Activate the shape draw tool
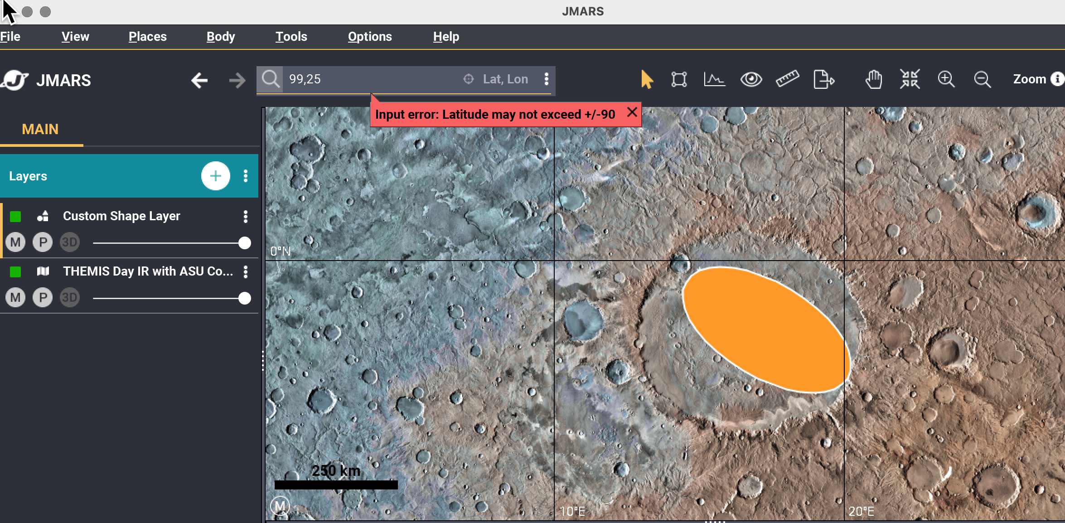 tap(679, 80)
